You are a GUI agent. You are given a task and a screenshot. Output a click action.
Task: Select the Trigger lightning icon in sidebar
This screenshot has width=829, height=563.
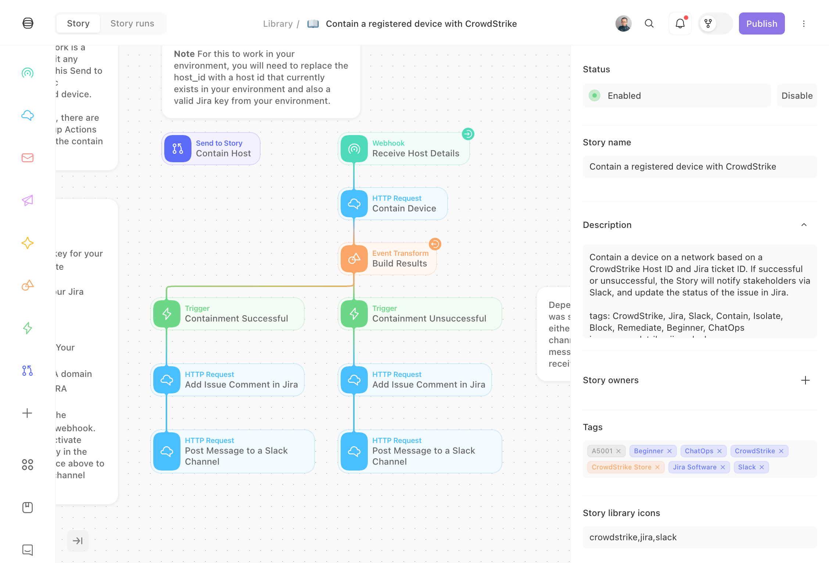click(x=28, y=328)
